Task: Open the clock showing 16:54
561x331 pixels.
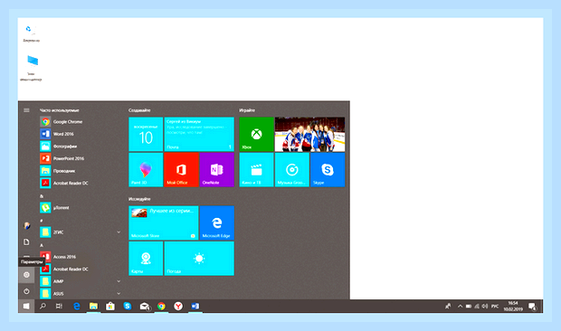Action: point(513,307)
